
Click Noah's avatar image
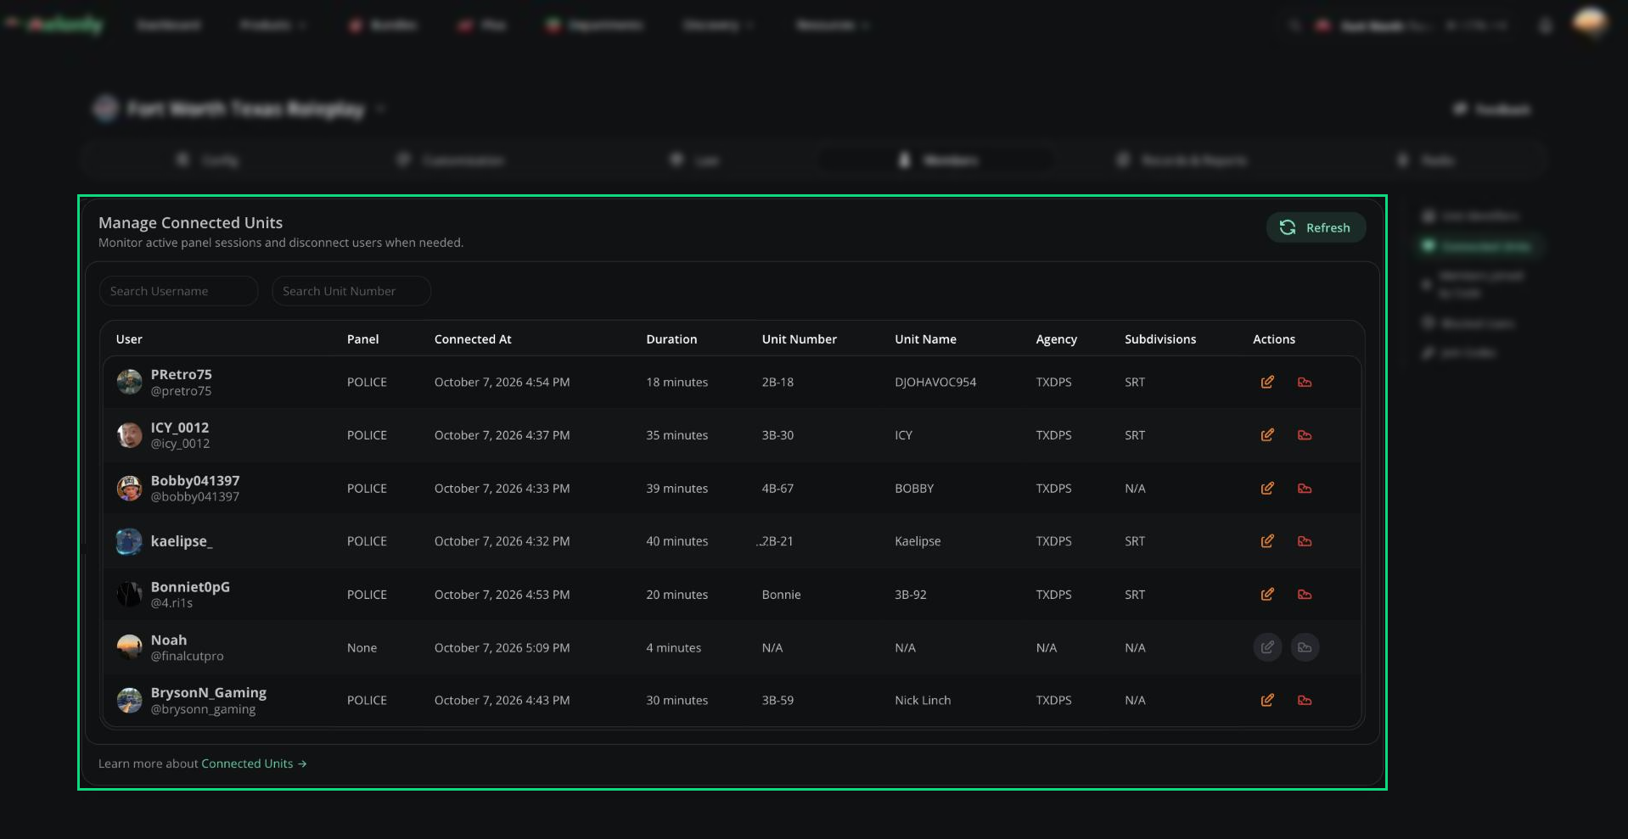click(x=129, y=647)
